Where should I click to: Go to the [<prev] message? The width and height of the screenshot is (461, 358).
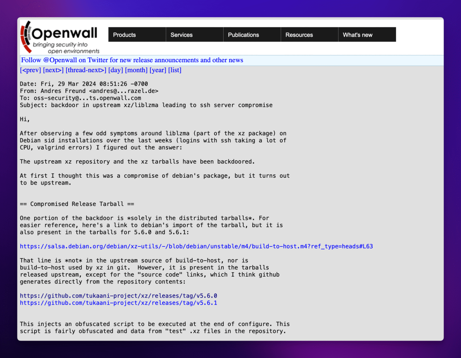coord(31,70)
